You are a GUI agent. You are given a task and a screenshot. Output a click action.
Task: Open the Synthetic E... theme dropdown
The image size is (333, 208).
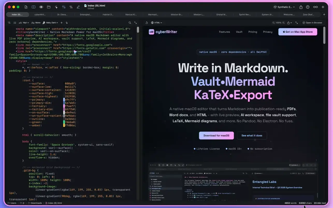pos(284,7)
